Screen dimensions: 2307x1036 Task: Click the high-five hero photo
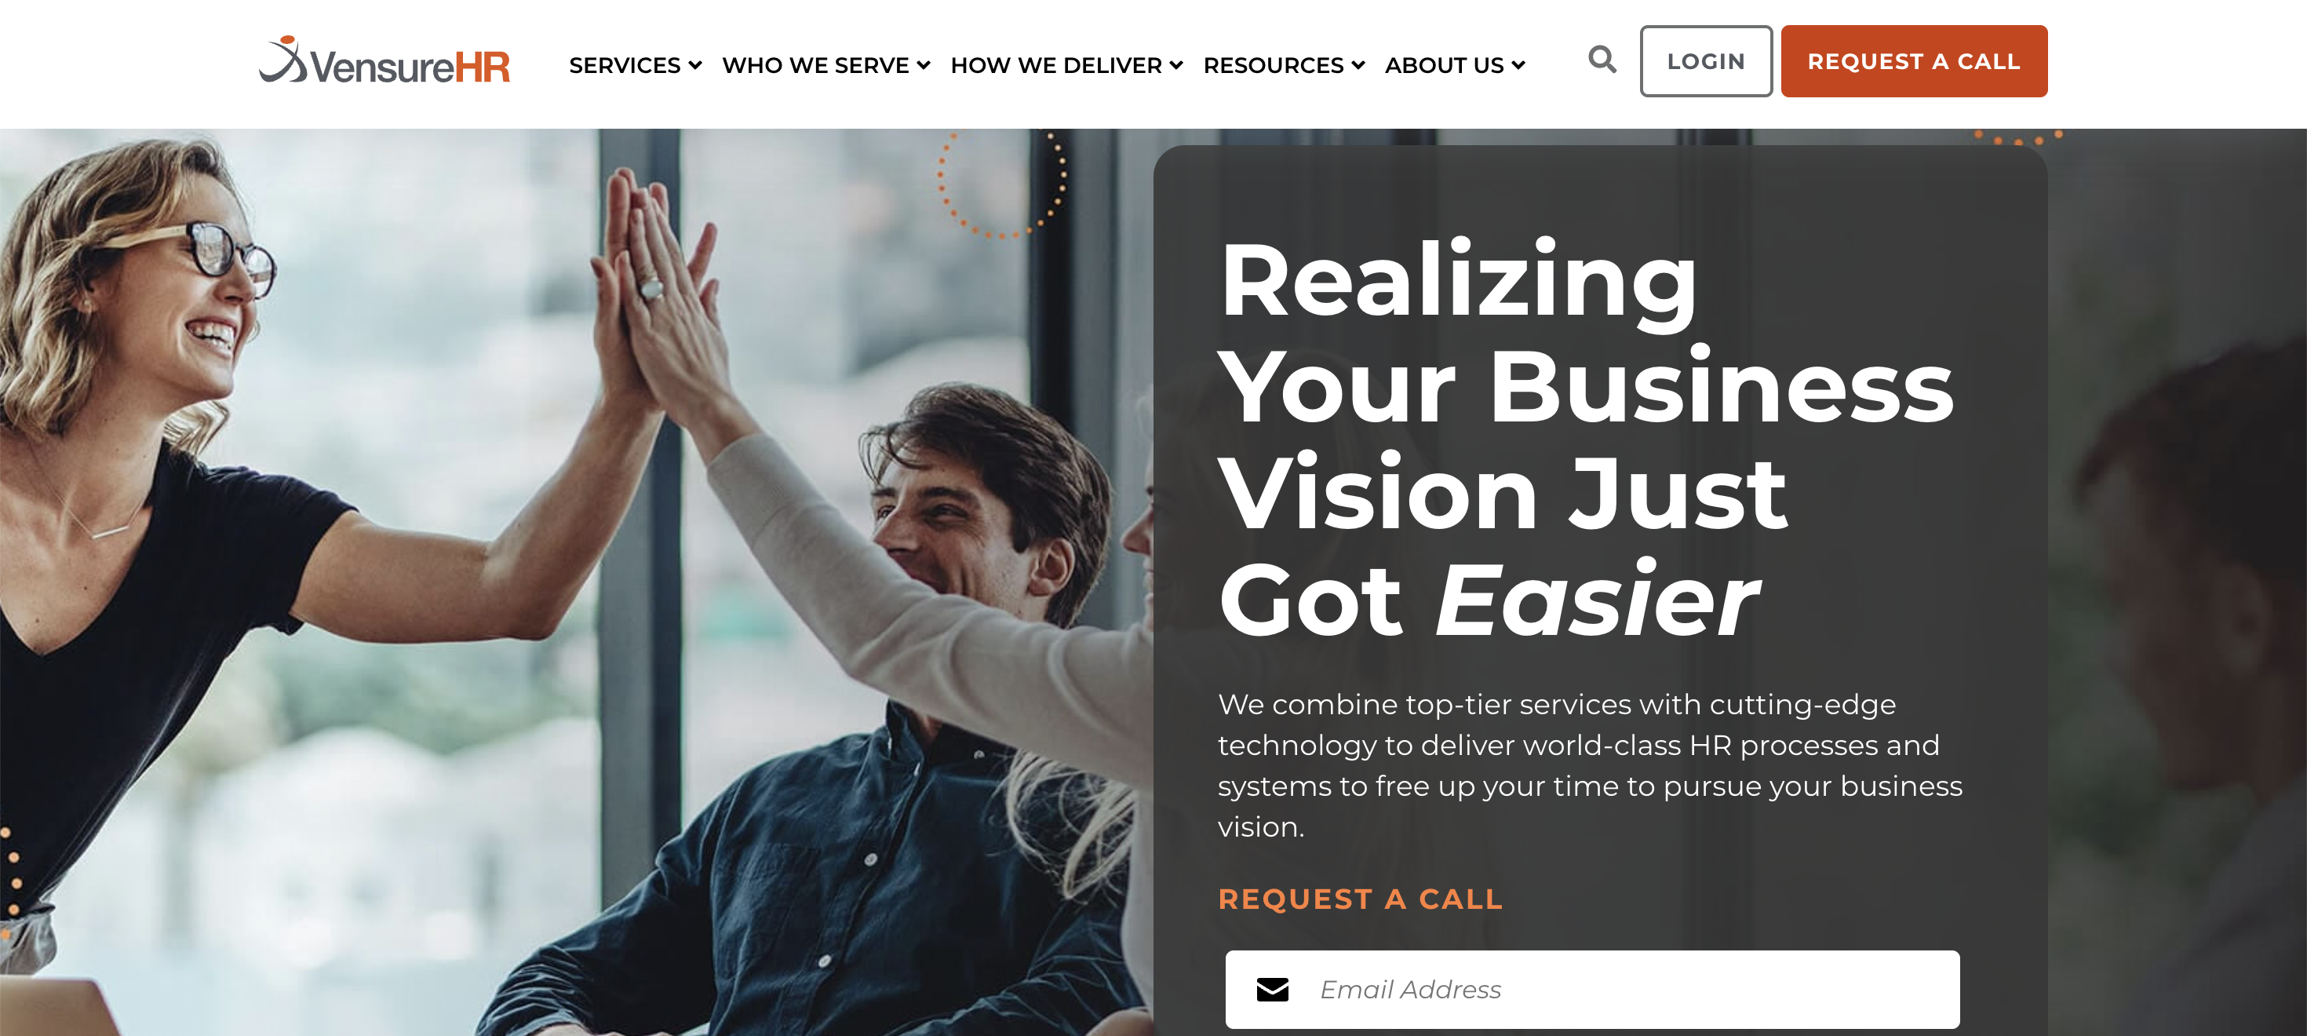[x=573, y=582]
